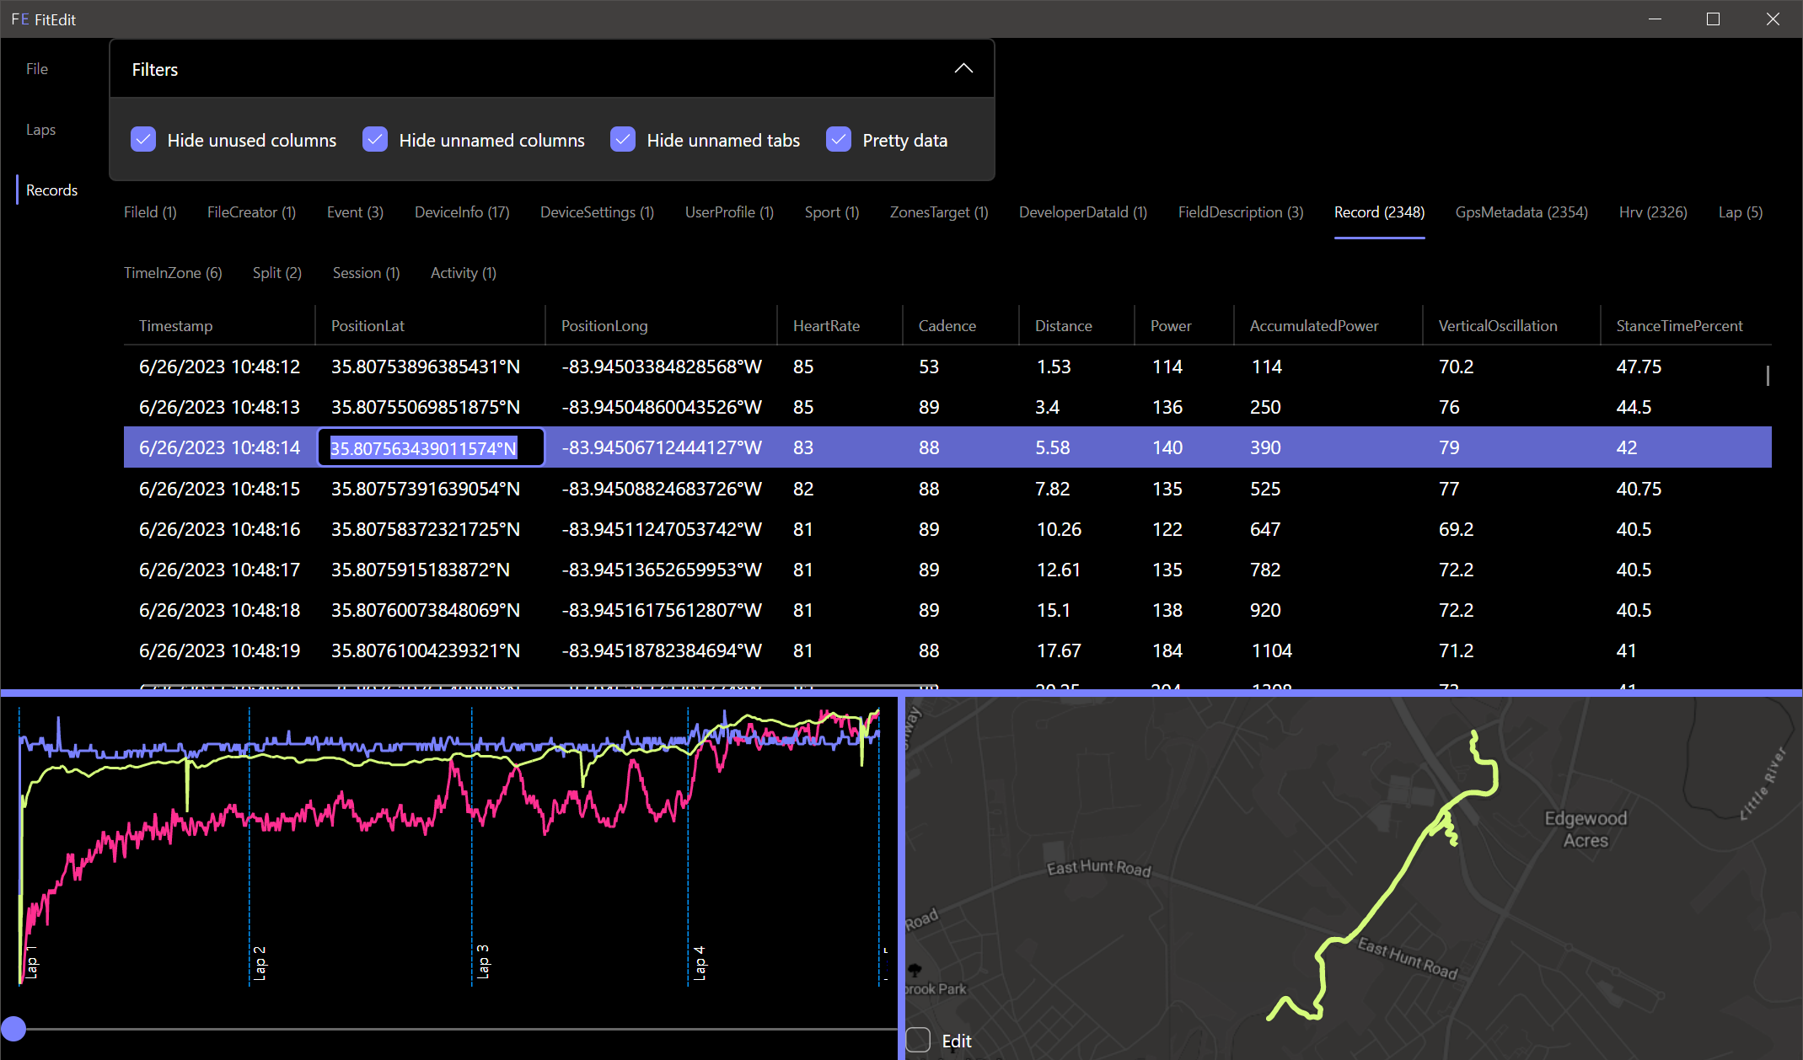Open the Activity tab
Image resolution: width=1803 pixels, height=1060 pixels.
463,272
